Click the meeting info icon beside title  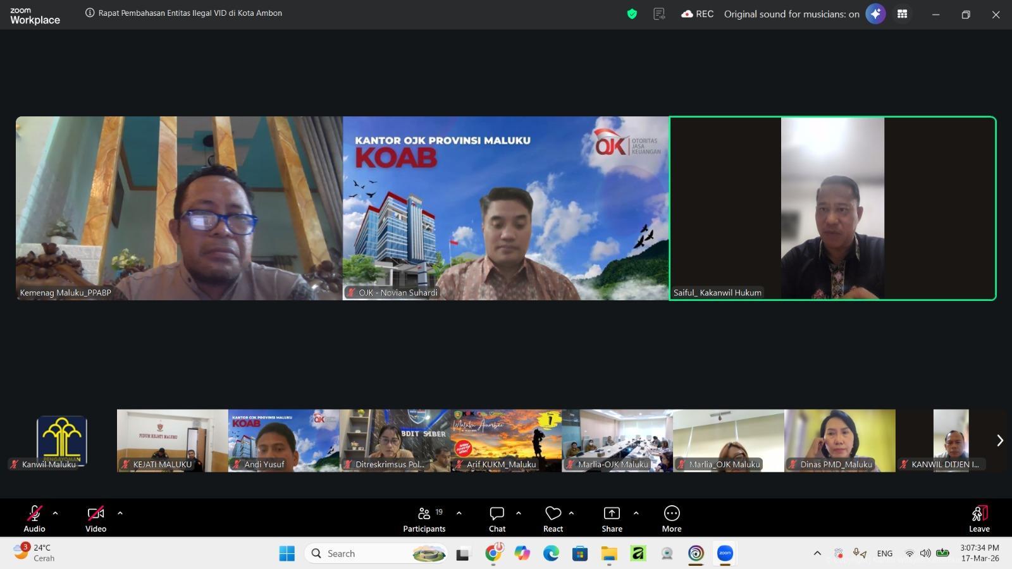(x=90, y=13)
